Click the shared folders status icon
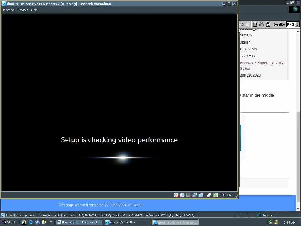This screenshot has width=301, height=226. [x=201, y=195]
